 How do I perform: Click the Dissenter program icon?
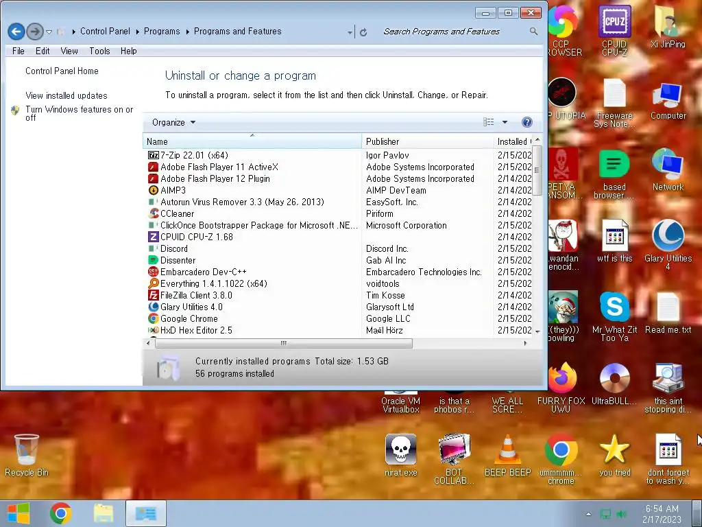153,260
